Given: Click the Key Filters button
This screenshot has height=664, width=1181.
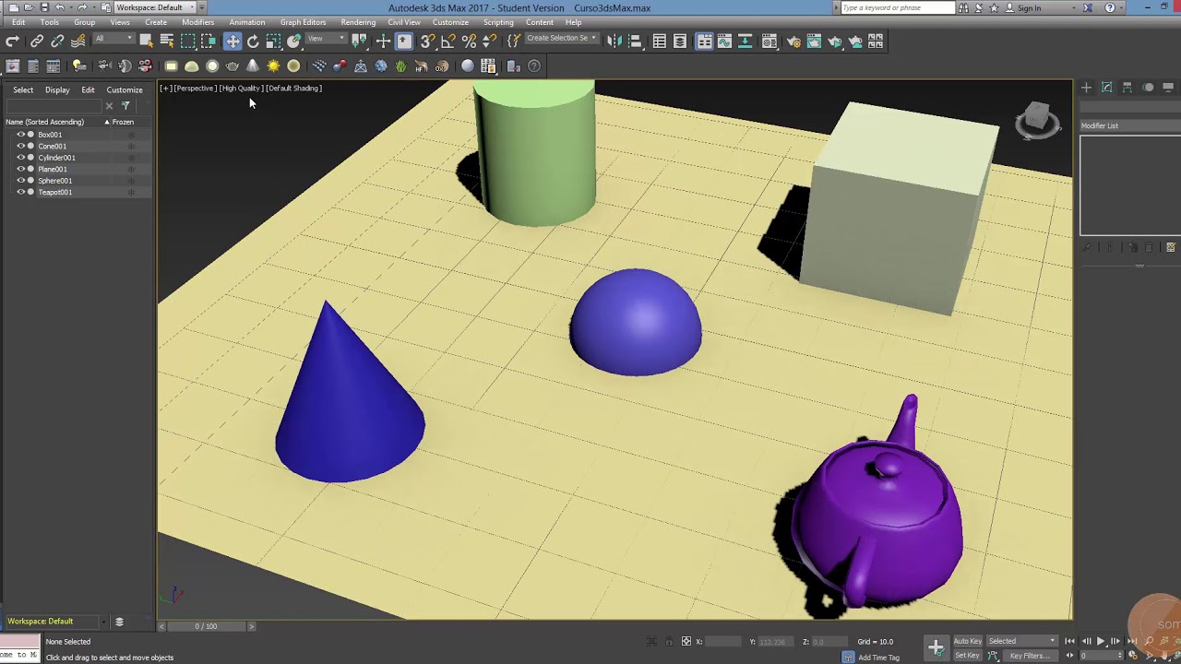Looking at the screenshot, I should point(1029,656).
